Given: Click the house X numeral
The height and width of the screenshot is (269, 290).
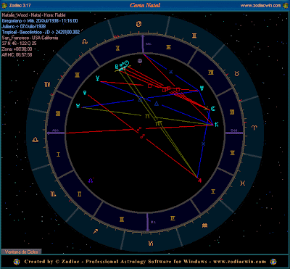Looking at the screenshot, I should pos(117,49).
